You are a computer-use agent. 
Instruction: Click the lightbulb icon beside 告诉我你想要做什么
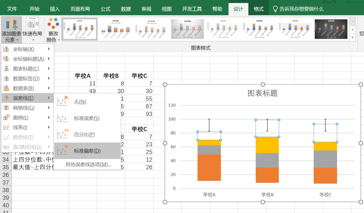point(275,9)
